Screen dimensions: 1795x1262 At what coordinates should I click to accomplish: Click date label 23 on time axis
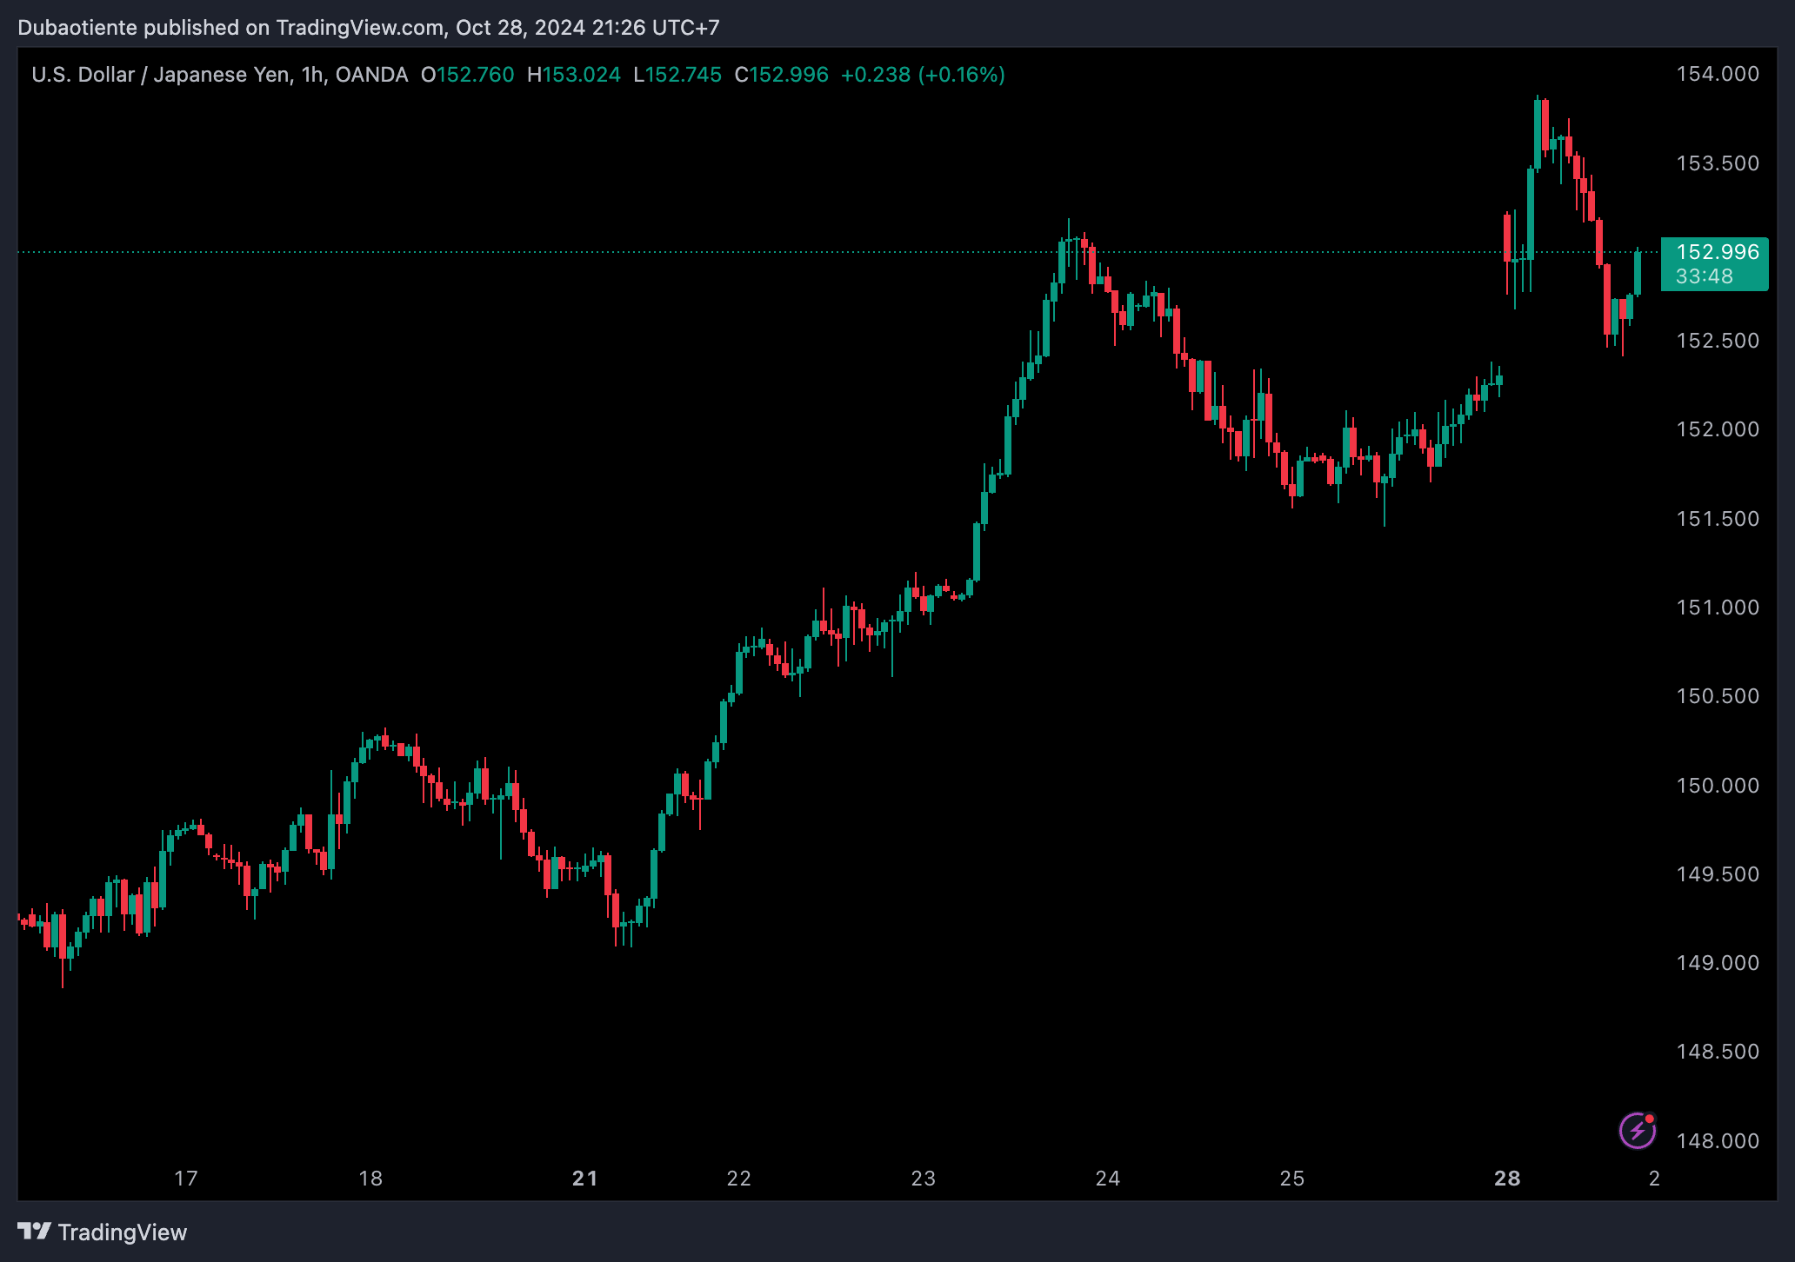click(924, 1179)
